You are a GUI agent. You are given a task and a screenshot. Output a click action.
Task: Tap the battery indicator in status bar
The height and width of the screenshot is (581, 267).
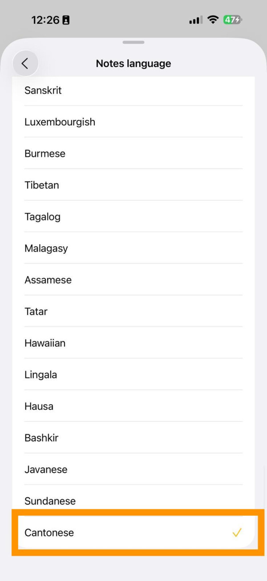(233, 20)
